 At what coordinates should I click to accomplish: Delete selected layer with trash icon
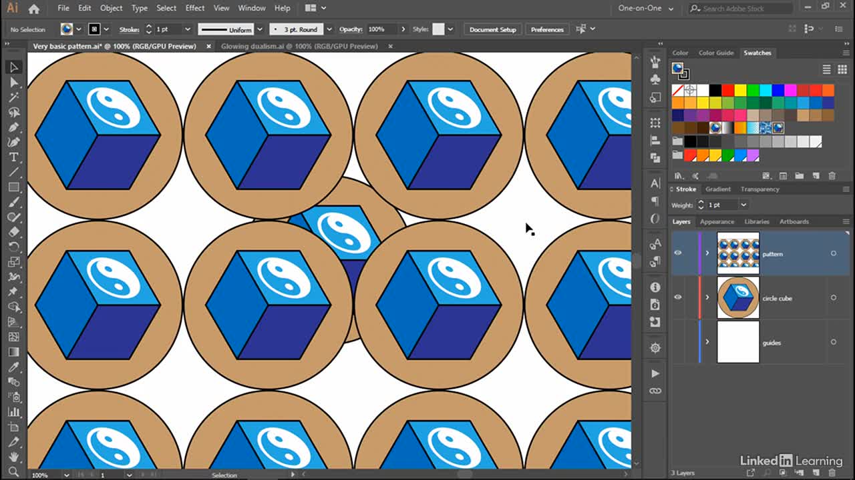coord(832,473)
